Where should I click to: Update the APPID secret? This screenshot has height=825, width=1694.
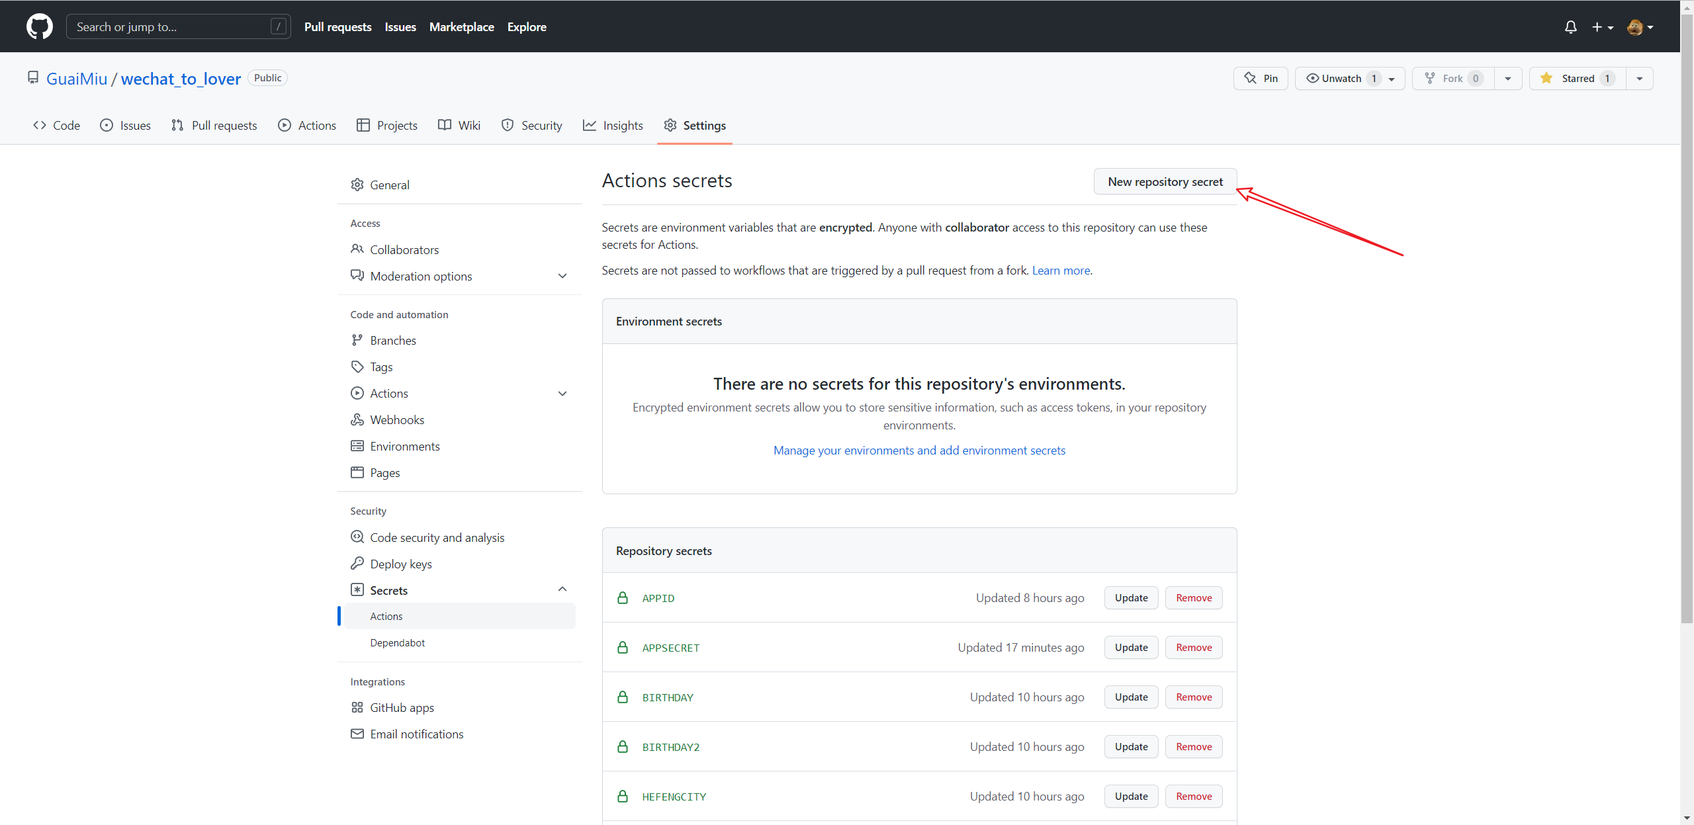[x=1131, y=597]
